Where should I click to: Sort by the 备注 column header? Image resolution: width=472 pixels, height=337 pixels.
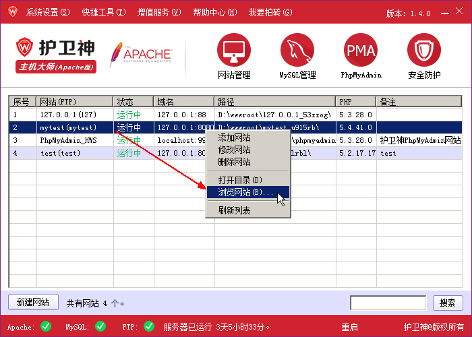(x=419, y=102)
